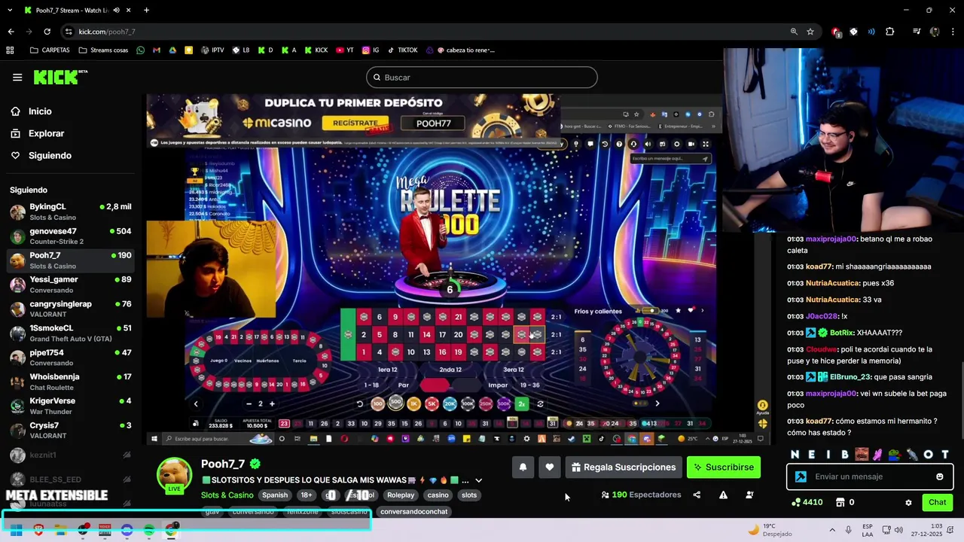This screenshot has width=964, height=542.
Task: Open IPTV bookmark
Action: pos(211,50)
